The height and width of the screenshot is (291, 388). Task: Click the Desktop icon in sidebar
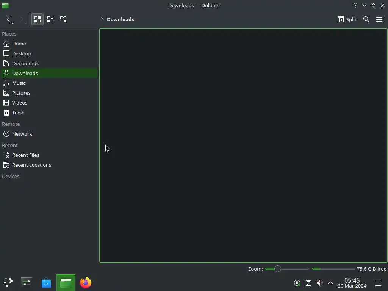pyautogui.click(x=6, y=54)
